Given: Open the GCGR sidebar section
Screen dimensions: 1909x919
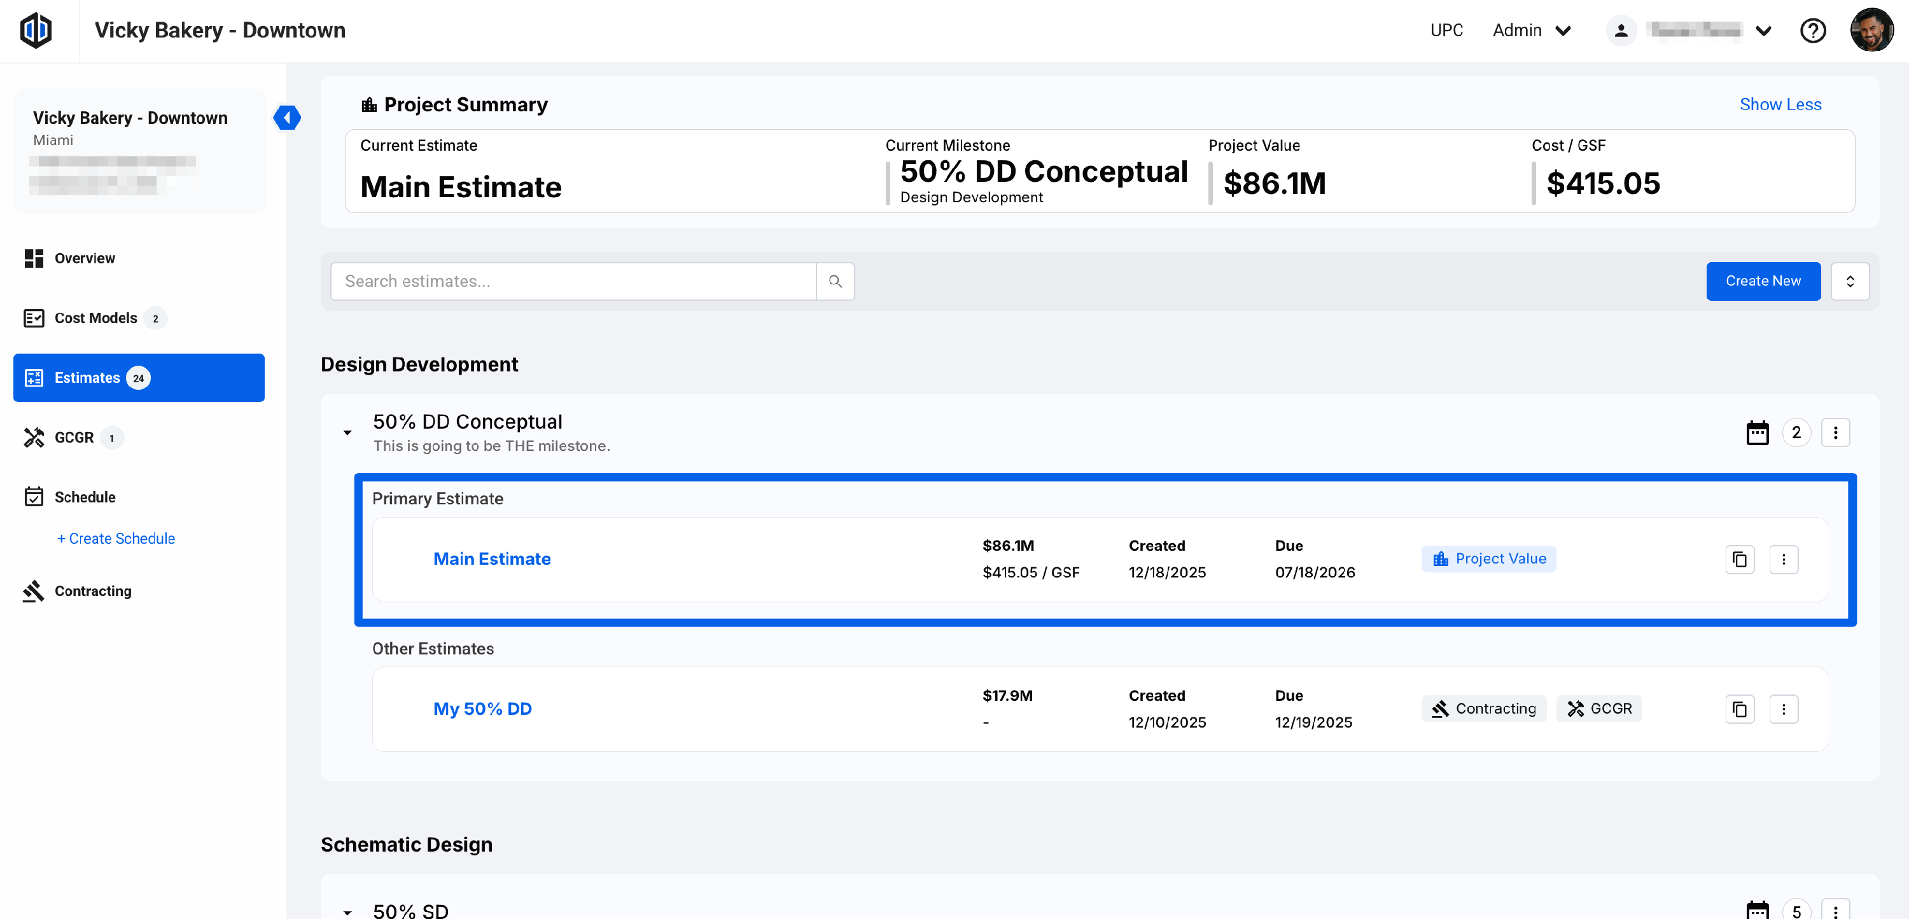Looking at the screenshot, I should click(73, 438).
